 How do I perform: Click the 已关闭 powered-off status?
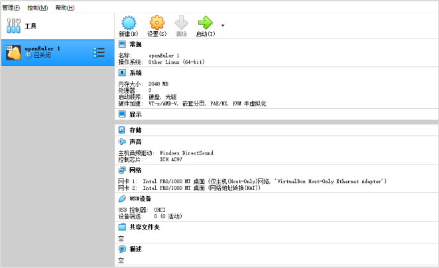pyautogui.click(x=42, y=55)
